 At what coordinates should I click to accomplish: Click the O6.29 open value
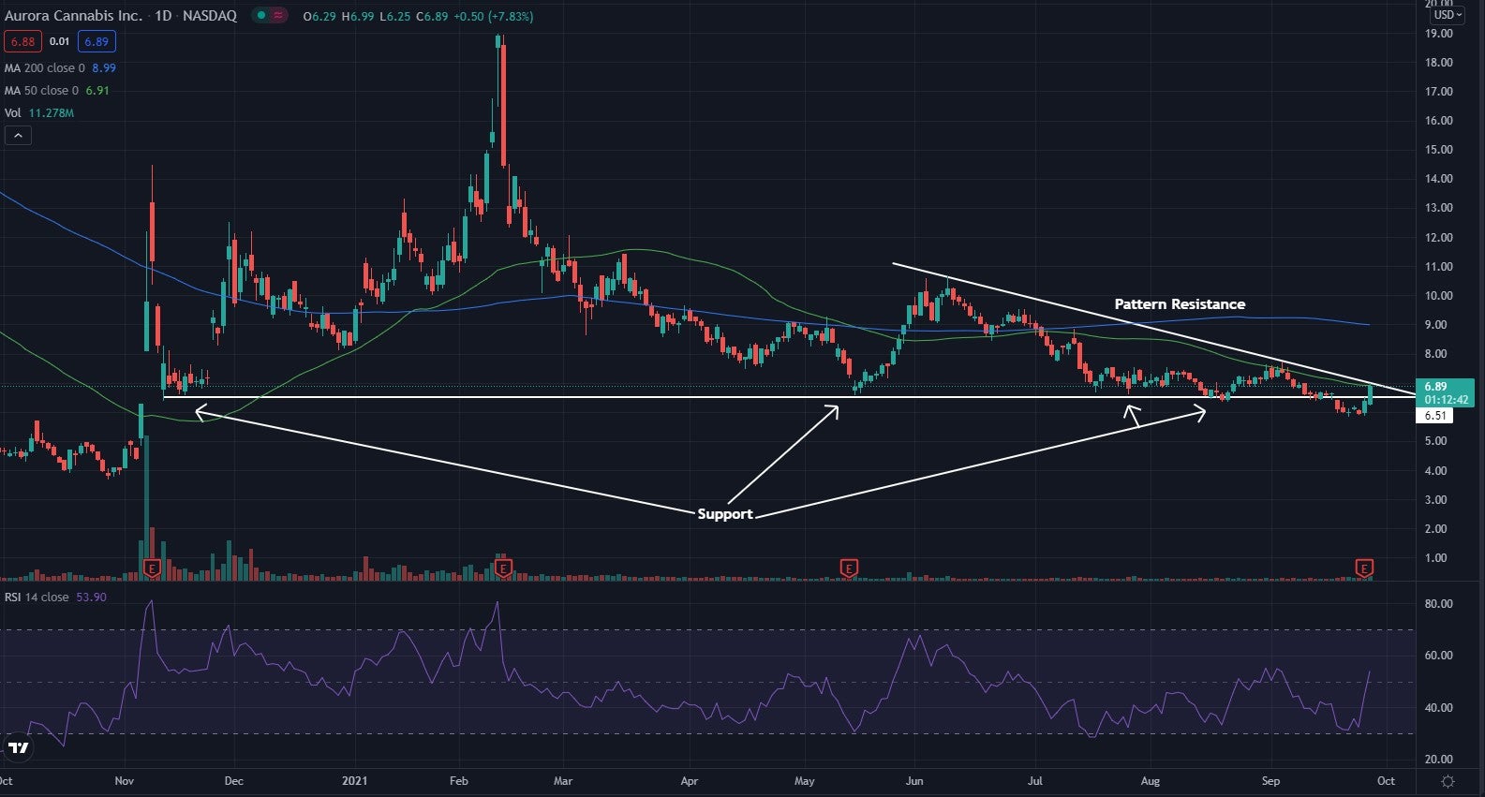pos(319,16)
